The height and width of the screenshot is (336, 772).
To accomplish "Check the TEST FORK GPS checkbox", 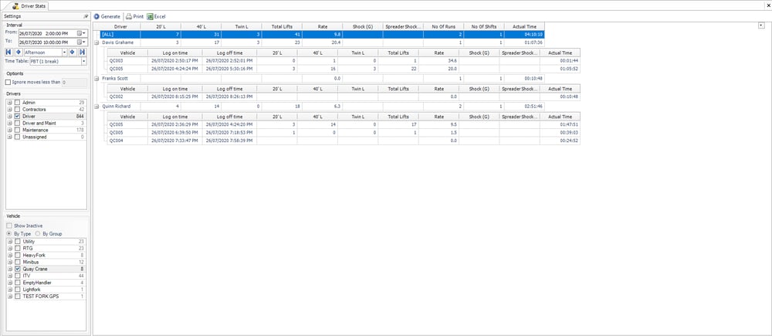I will (18, 297).
